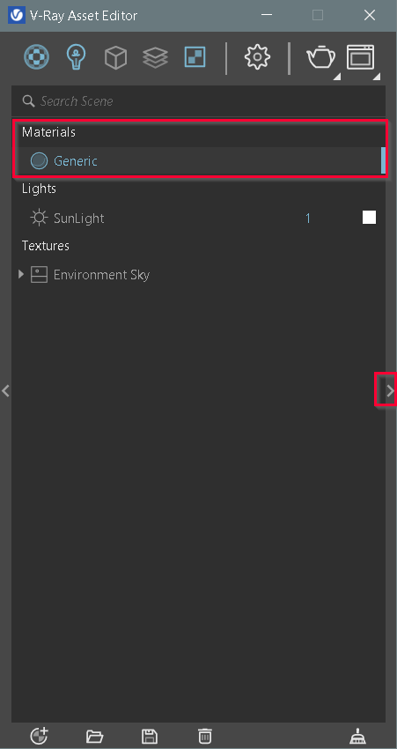
Task: Click the Search Scene field
Action: (x=199, y=101)
